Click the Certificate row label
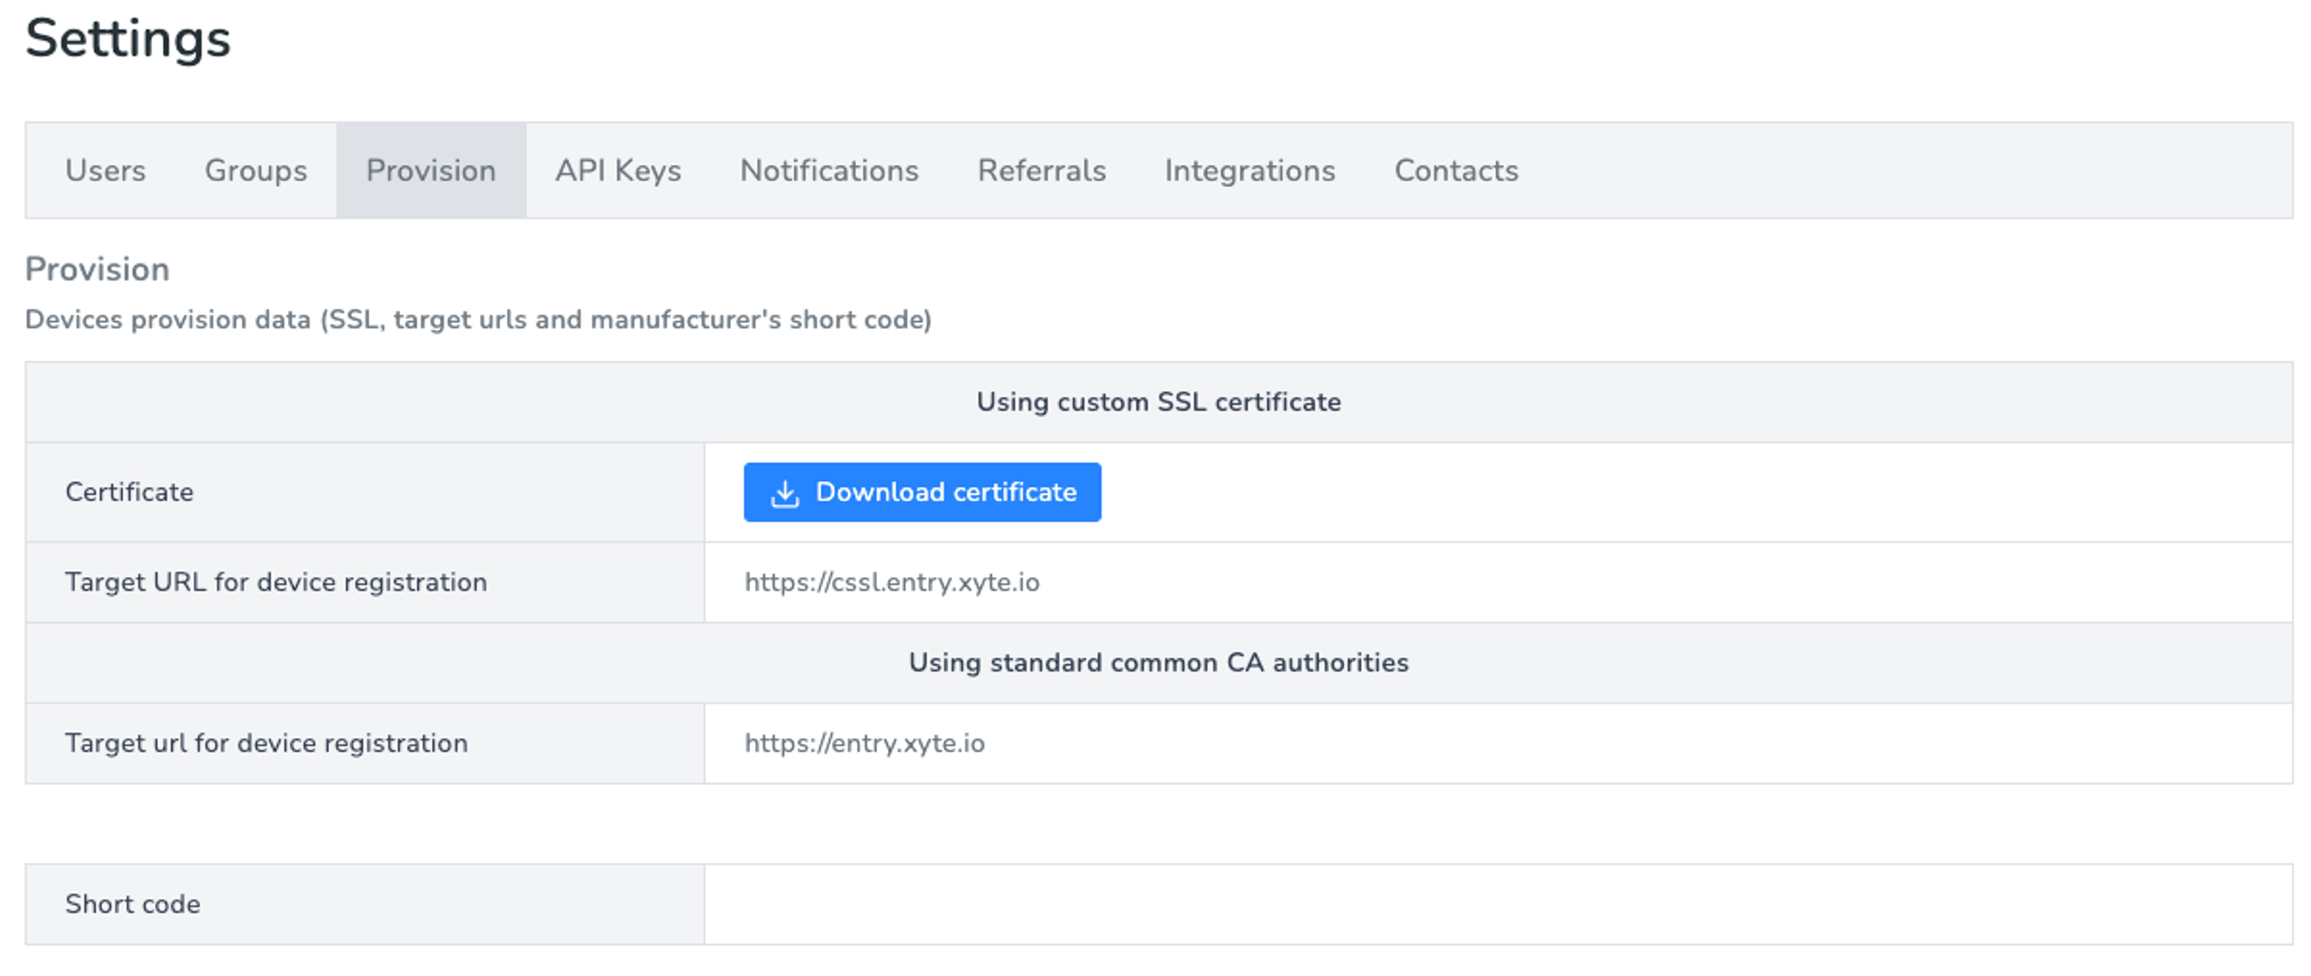This screenshot has height=976, width=2311. 129,493
